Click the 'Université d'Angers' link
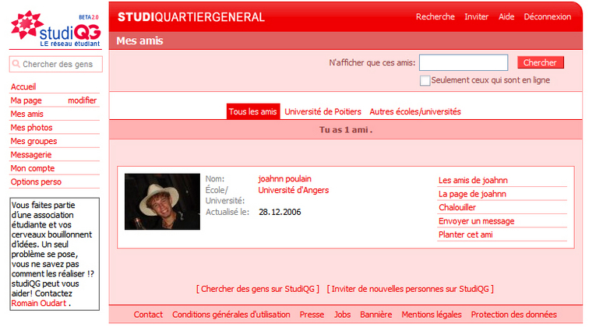The width and height of the screenshot is (589, 331). point(294,190)
